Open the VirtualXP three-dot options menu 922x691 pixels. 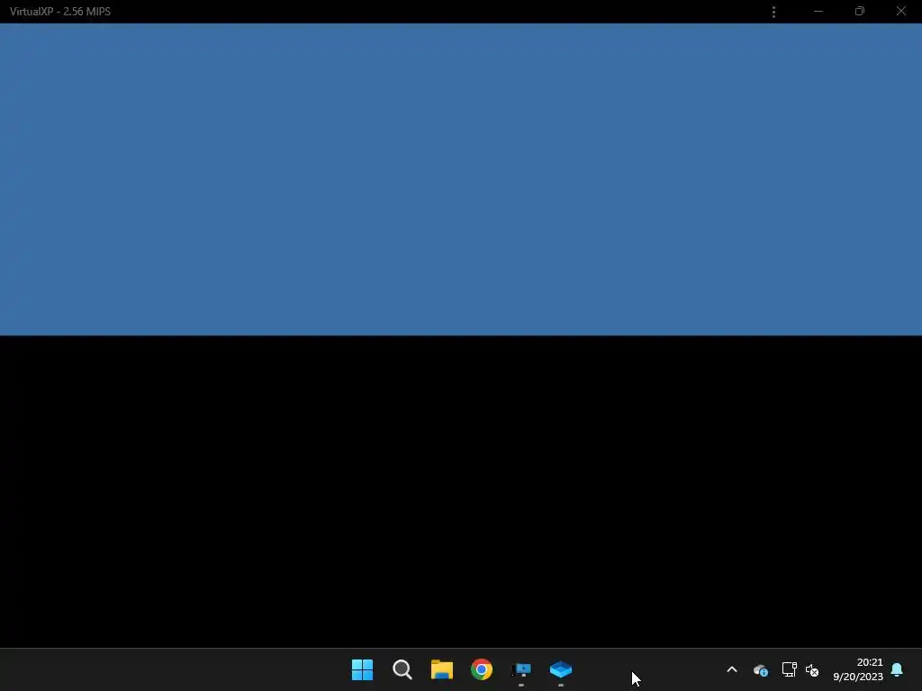point(773,12)
